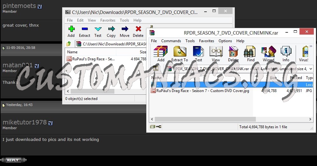Open Help menu in 7-Zip window
Screen dimensions: 317x166
[137, 20]
